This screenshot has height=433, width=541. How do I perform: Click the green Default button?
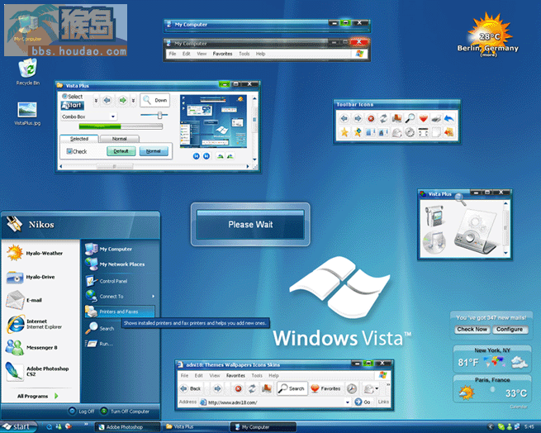[x=121, y=151]
